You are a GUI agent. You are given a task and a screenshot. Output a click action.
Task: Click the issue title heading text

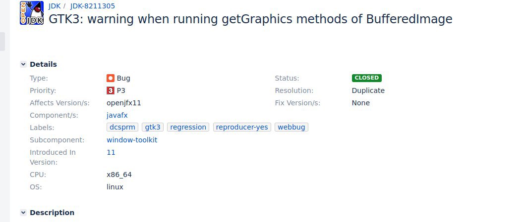point(250,19)
